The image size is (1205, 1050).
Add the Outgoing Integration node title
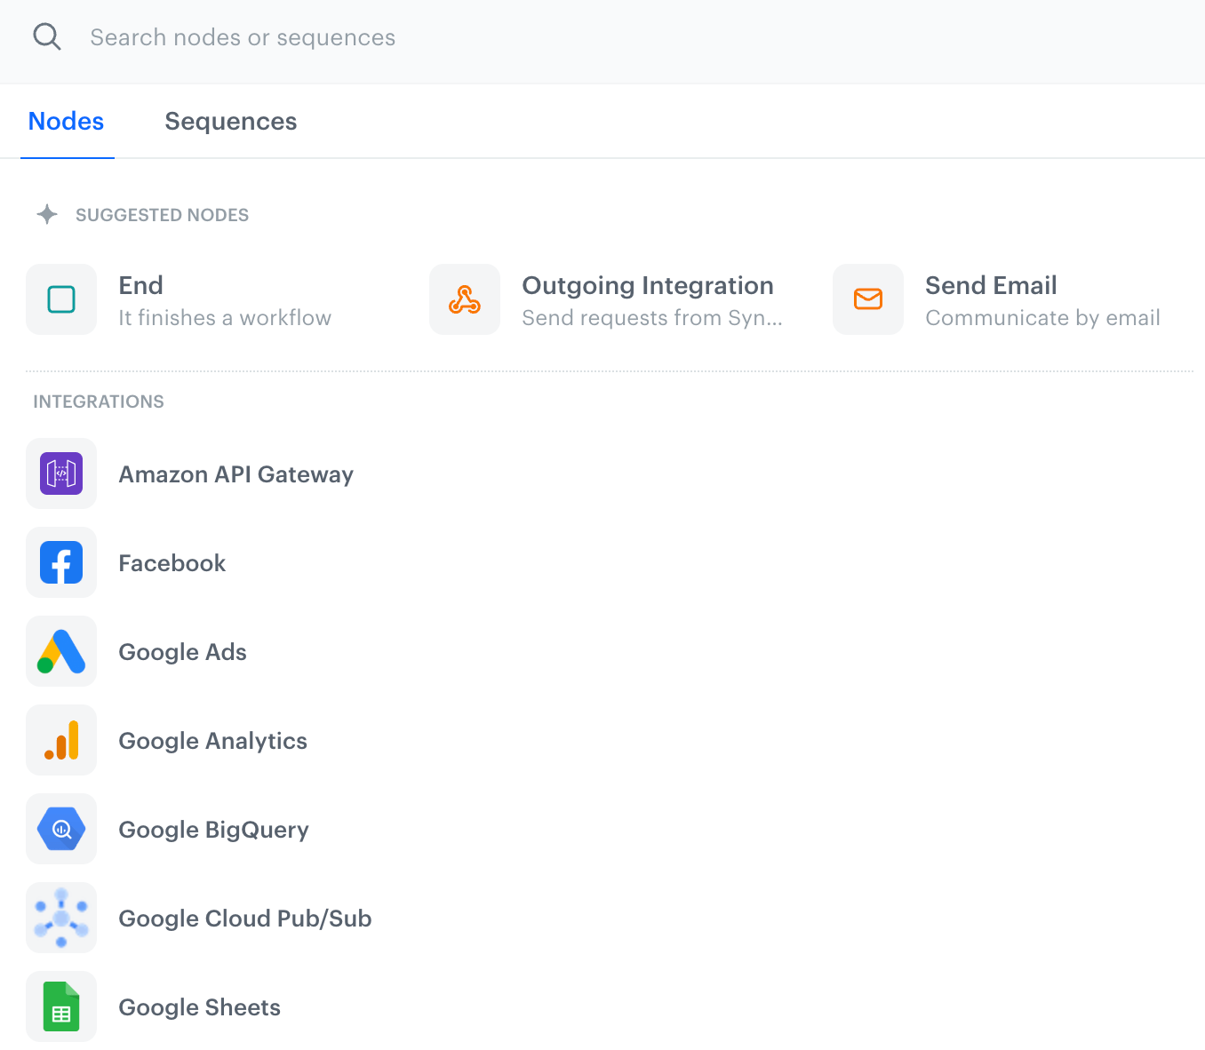[648, 285]
